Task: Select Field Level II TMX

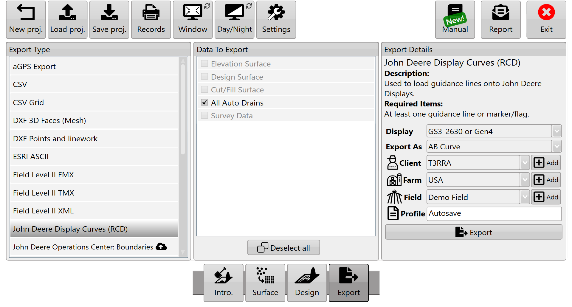Action: point(94,193)
